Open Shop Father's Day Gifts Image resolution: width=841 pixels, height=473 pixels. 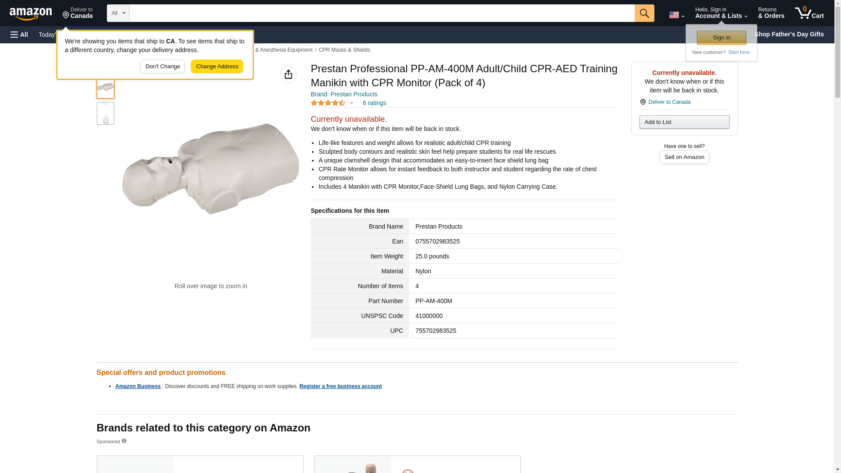tap(788, 34)
